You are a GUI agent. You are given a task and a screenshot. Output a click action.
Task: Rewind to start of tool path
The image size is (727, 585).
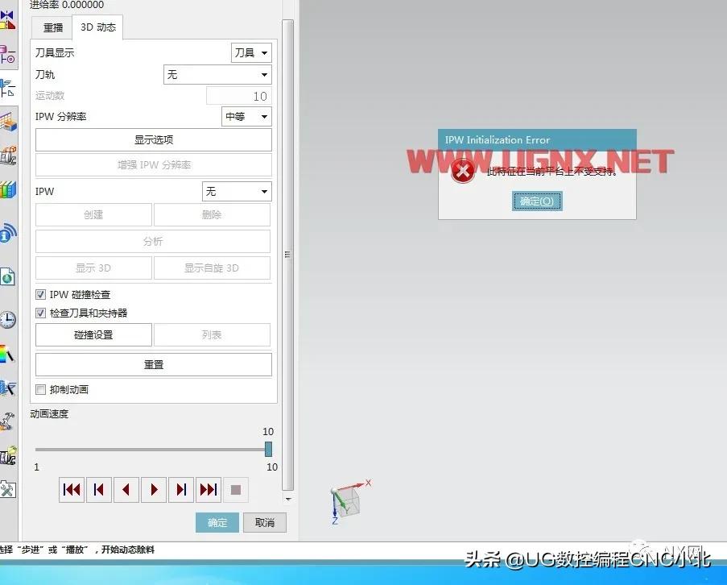(x=72, y=489)
